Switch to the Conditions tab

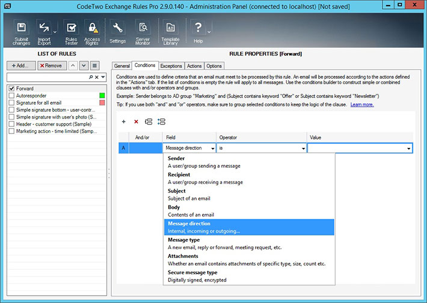click(x=145, y=65)
